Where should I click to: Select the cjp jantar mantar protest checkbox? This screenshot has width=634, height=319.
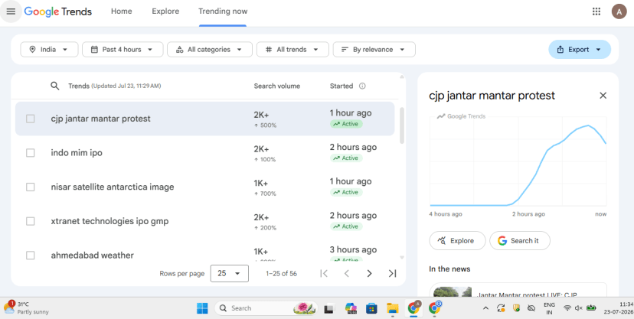tap(31, 119)
